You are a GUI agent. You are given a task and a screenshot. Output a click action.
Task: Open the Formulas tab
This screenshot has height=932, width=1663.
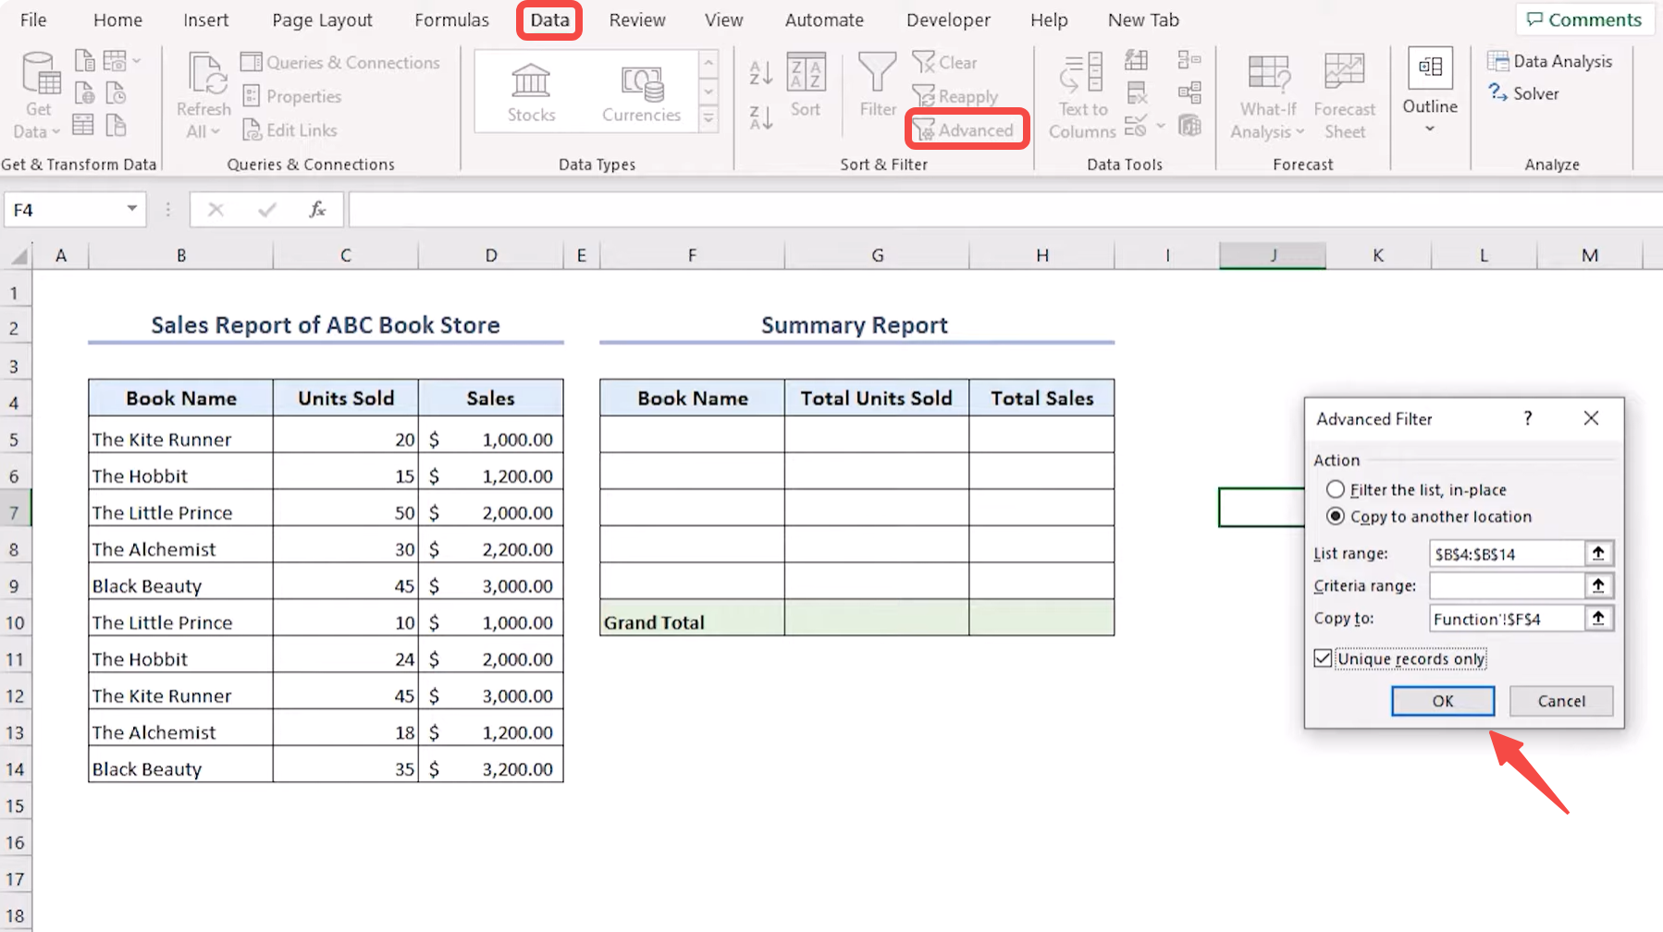(451, 19)
